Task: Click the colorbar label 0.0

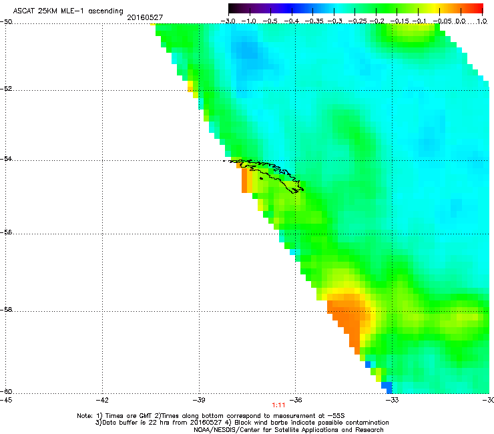Action: pyautogui.click(x=461, y=21)
